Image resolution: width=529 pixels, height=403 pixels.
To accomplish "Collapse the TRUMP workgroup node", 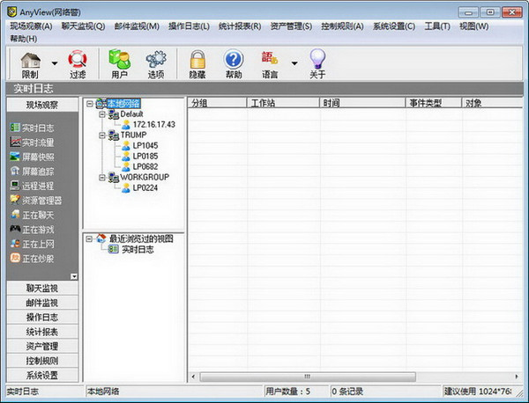I will [102, 136].
